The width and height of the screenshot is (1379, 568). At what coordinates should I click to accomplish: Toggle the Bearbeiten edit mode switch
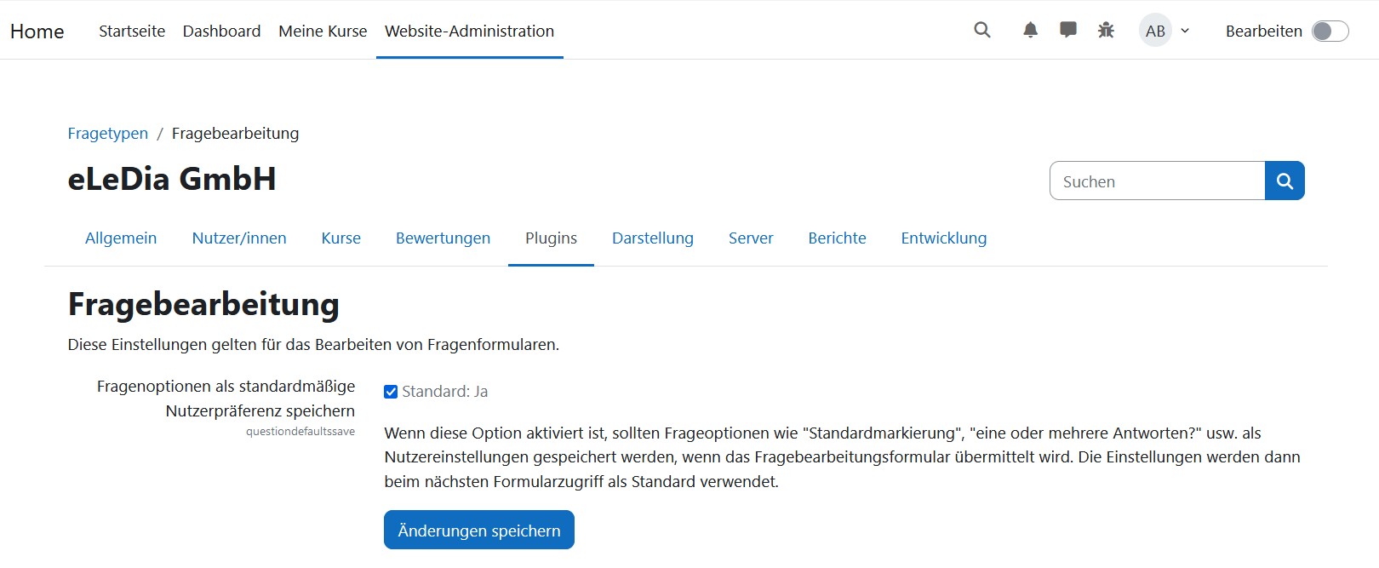point(1330,32)
